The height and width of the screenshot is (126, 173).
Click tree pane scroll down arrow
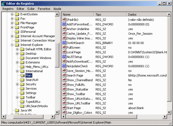pyautogui.click(x=57, y=112)
